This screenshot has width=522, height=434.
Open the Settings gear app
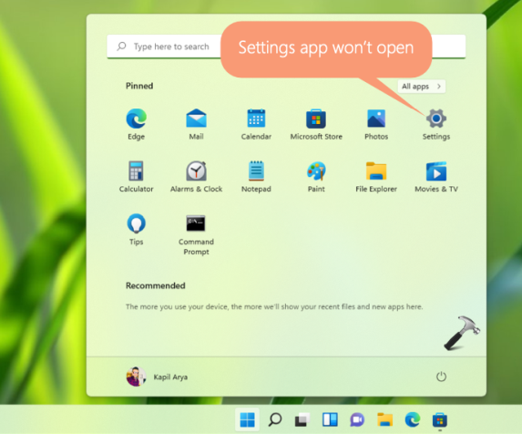pyautogui.click(x=436, y=124)
